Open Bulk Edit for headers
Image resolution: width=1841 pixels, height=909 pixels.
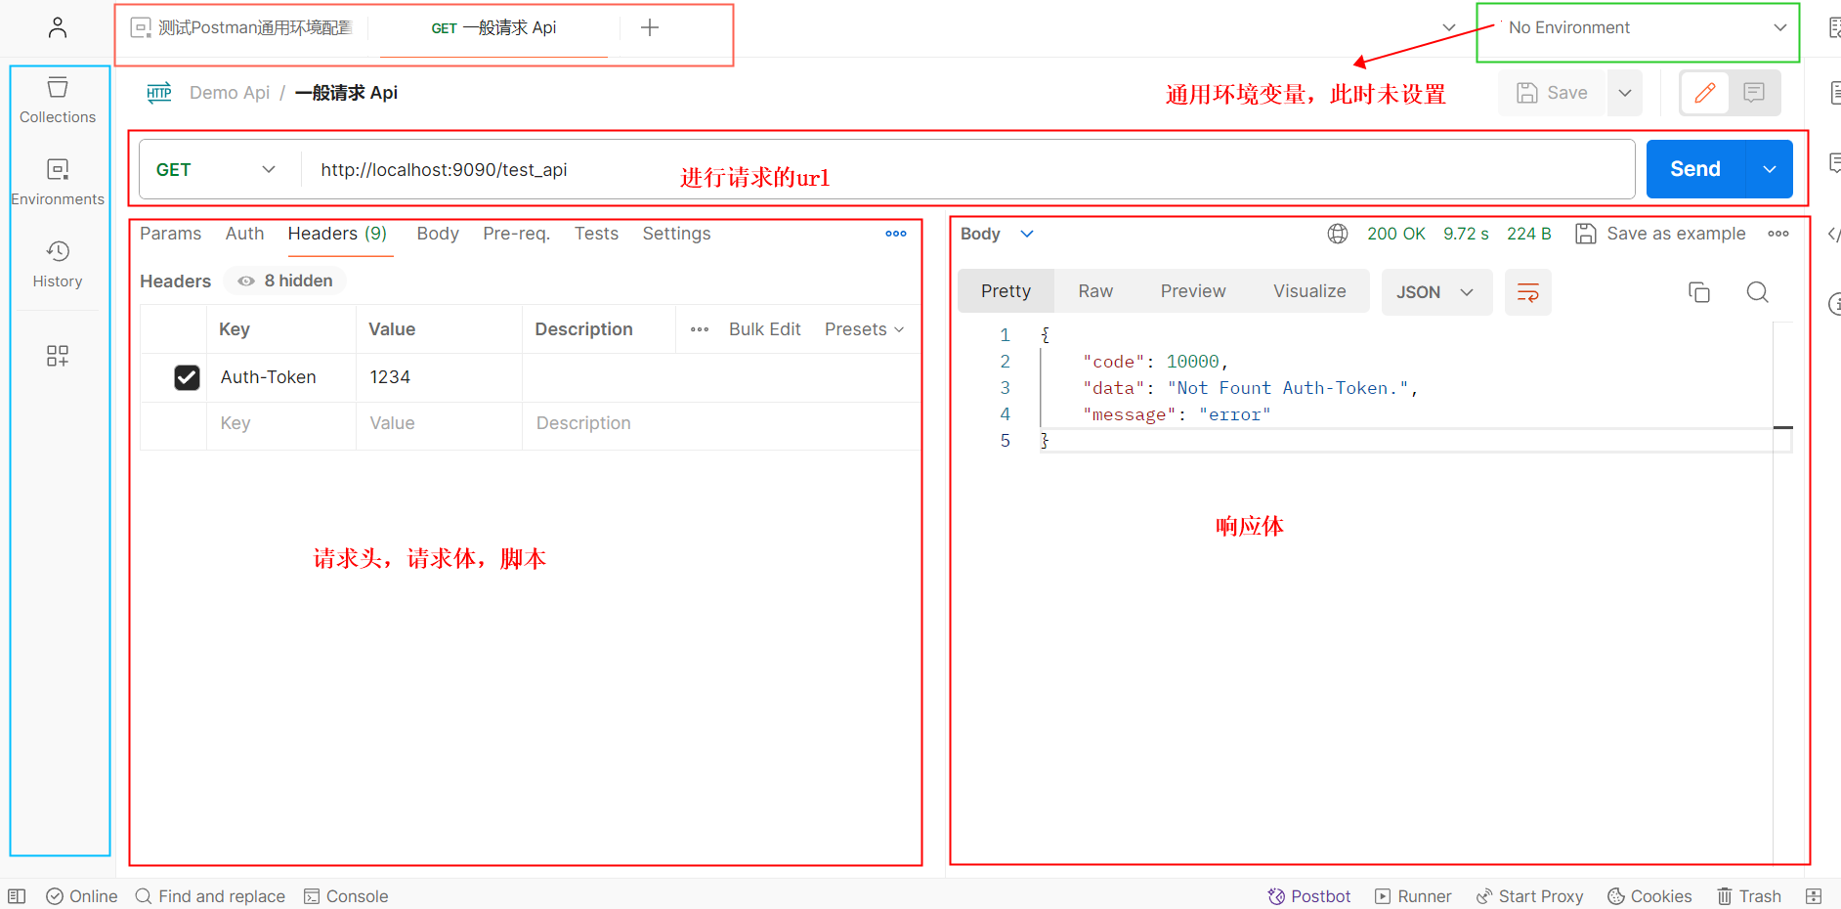click(764, 329)
